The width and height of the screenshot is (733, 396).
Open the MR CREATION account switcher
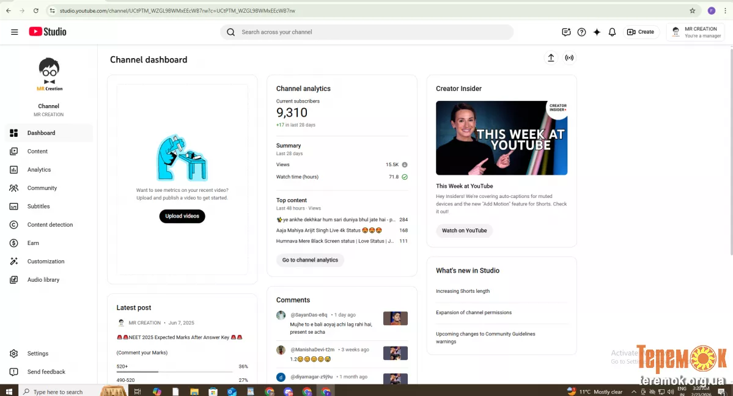click(696, 32)
